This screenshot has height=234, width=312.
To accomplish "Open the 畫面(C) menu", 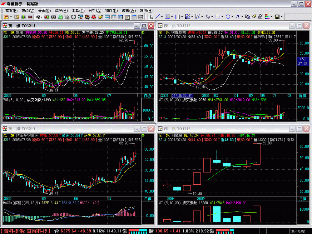I will point(45,11).
